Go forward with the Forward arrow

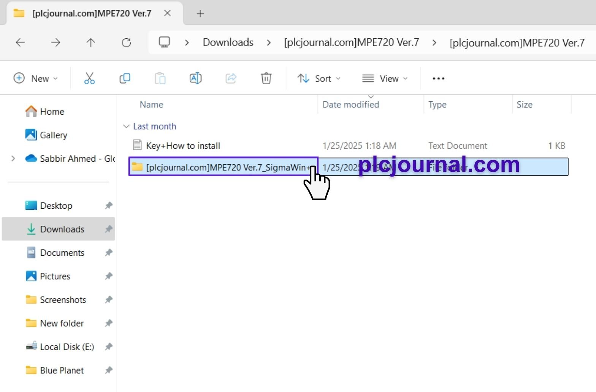55,43
